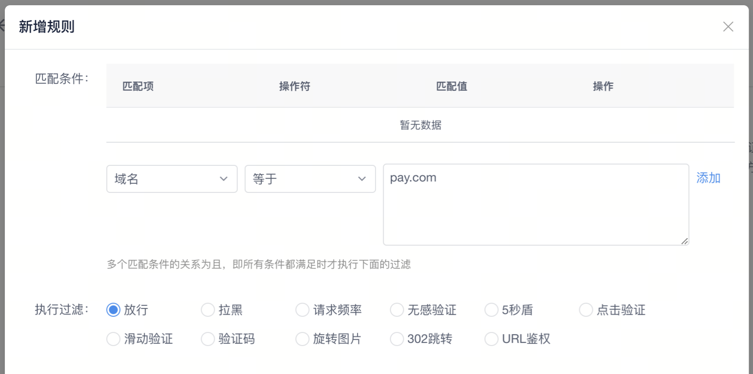
Task: Select the 请求频率 filter option
Action: tap(303, 310)
